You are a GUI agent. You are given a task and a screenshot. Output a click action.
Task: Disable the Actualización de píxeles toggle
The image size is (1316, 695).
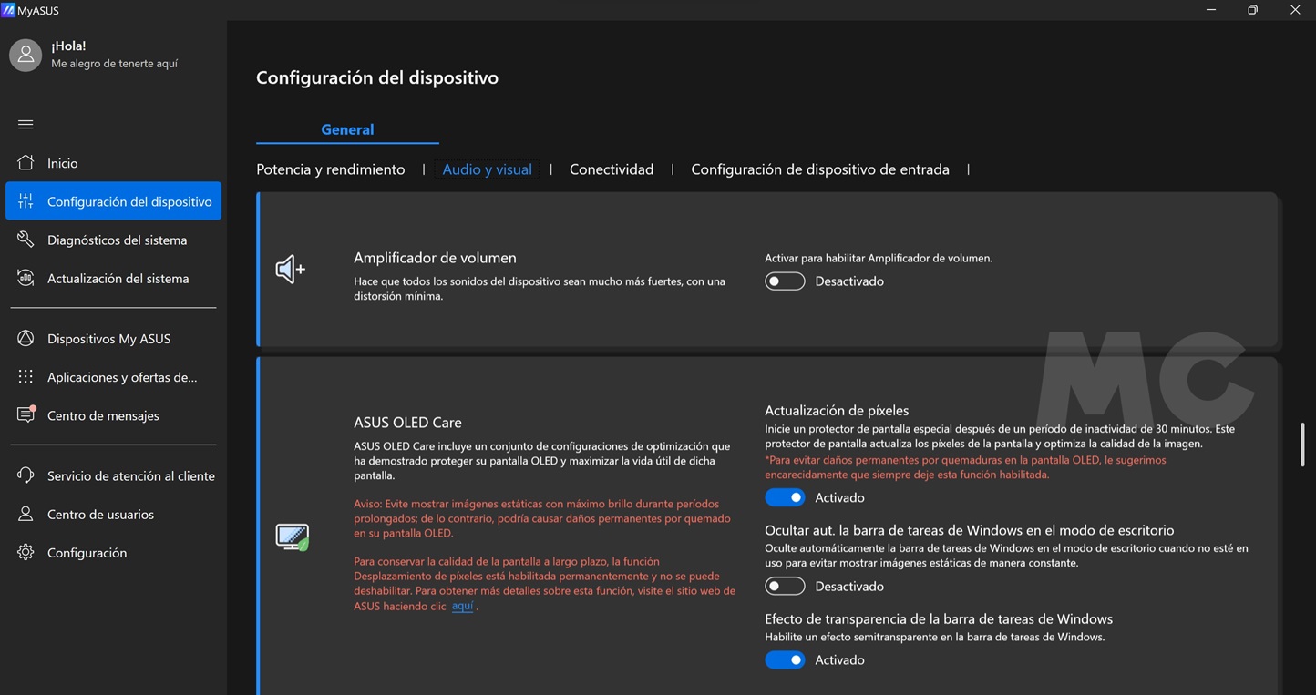coord(785,497)
